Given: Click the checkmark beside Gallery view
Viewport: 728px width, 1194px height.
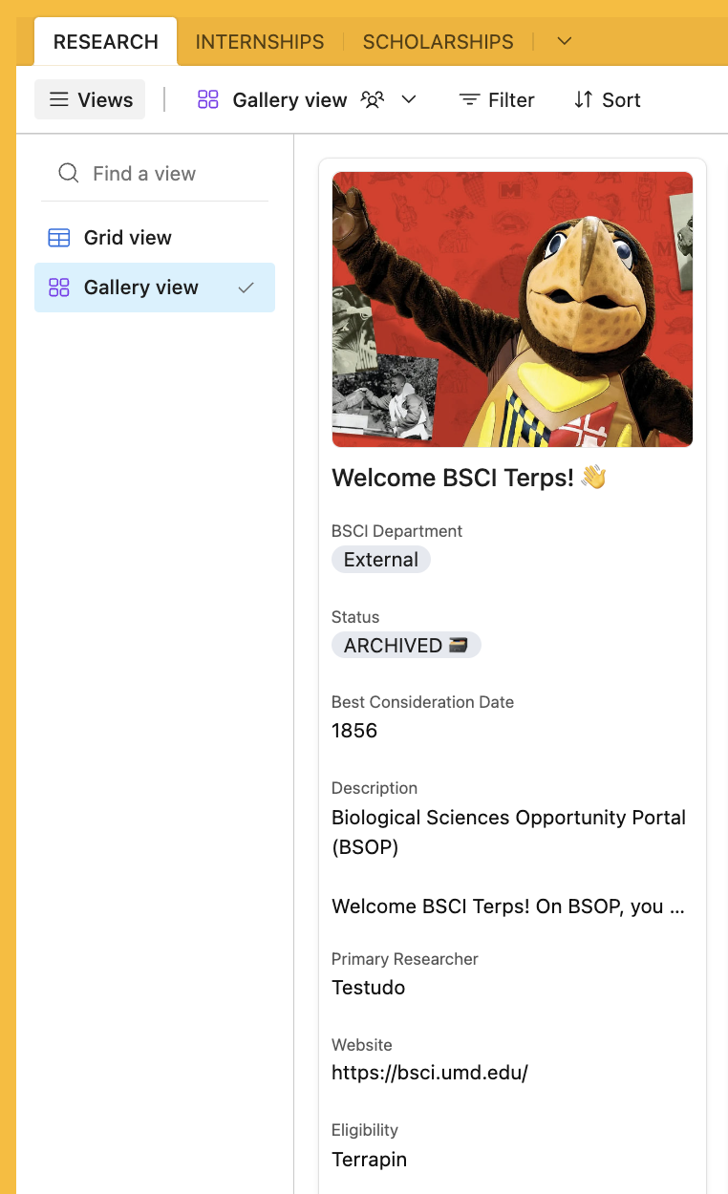Looking at the screenshot, I should pos(246,288).
